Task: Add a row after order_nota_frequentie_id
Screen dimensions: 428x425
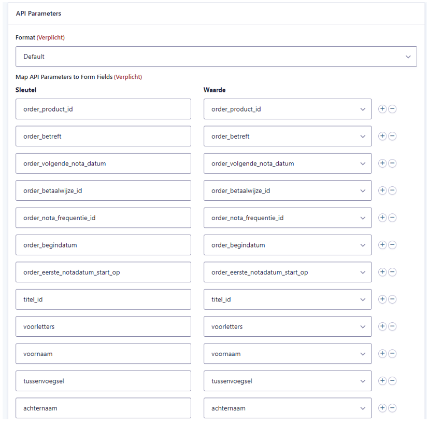Action: click(382, 218)
